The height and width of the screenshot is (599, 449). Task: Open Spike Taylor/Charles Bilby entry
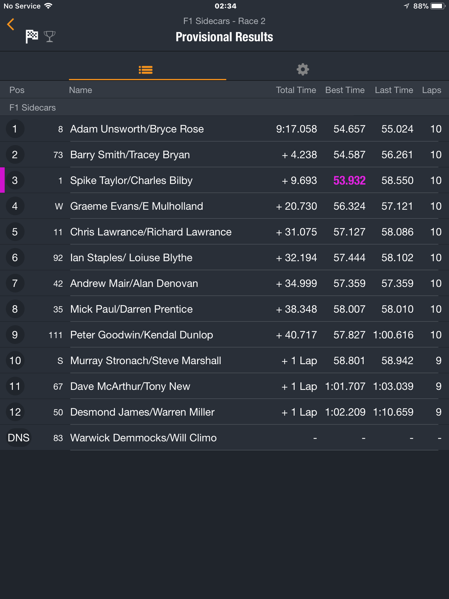coord(224,180)
